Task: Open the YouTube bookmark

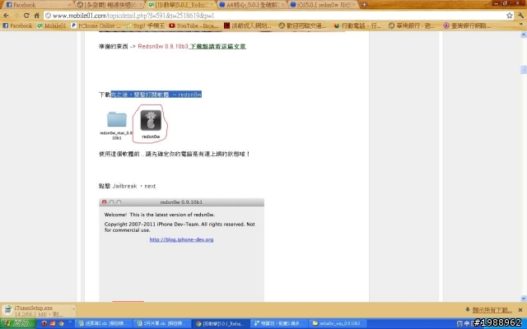Action: [194, 25]
